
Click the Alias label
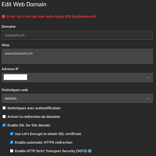(6, 45)
